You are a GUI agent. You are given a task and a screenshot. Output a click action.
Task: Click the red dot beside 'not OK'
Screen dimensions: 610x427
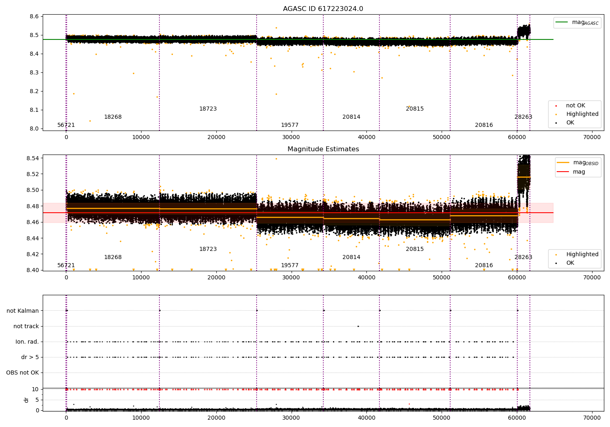[556, 106]
